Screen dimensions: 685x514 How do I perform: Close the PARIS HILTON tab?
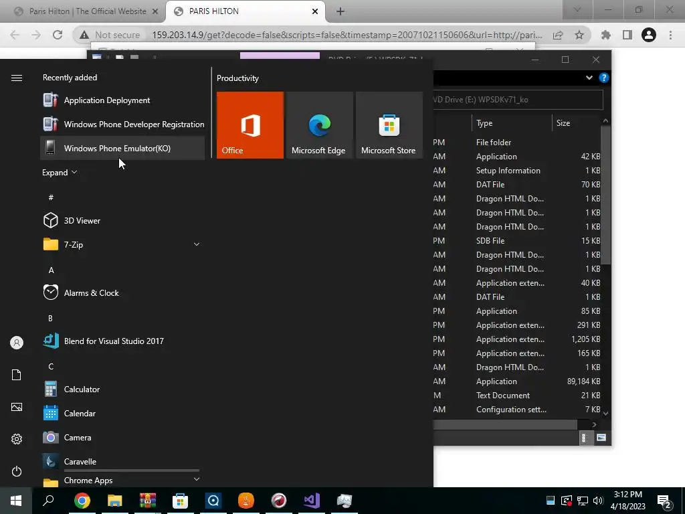coord(315,11)
